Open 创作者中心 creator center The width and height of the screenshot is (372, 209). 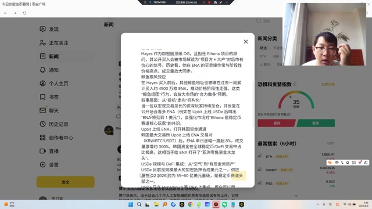click(56, 138)
